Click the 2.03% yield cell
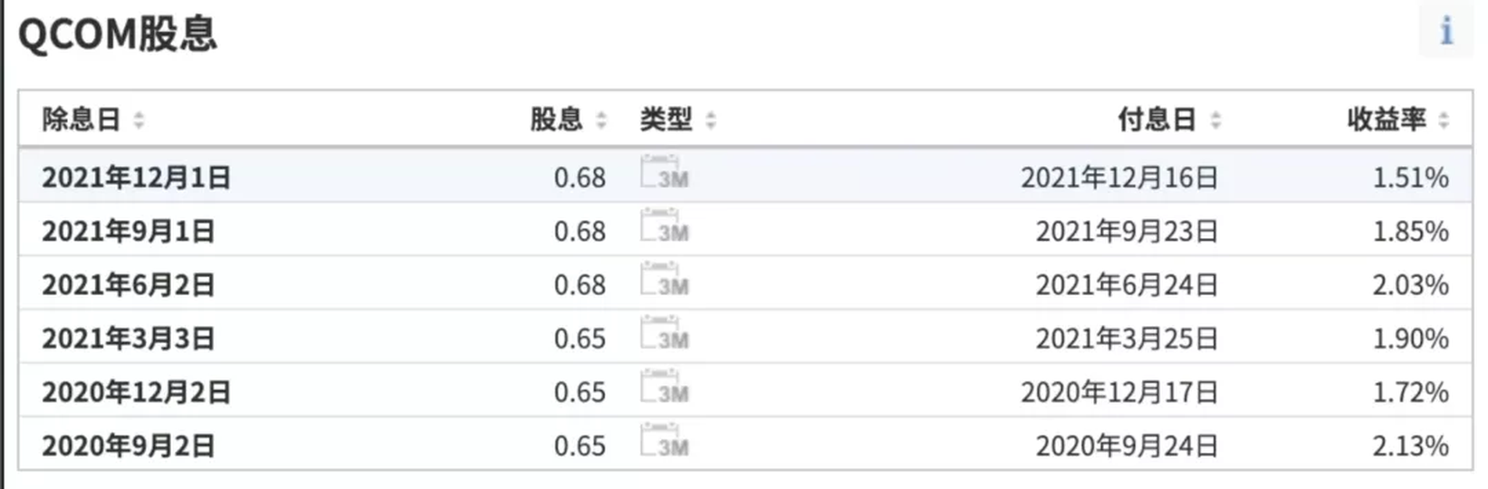 (1410, 285)
